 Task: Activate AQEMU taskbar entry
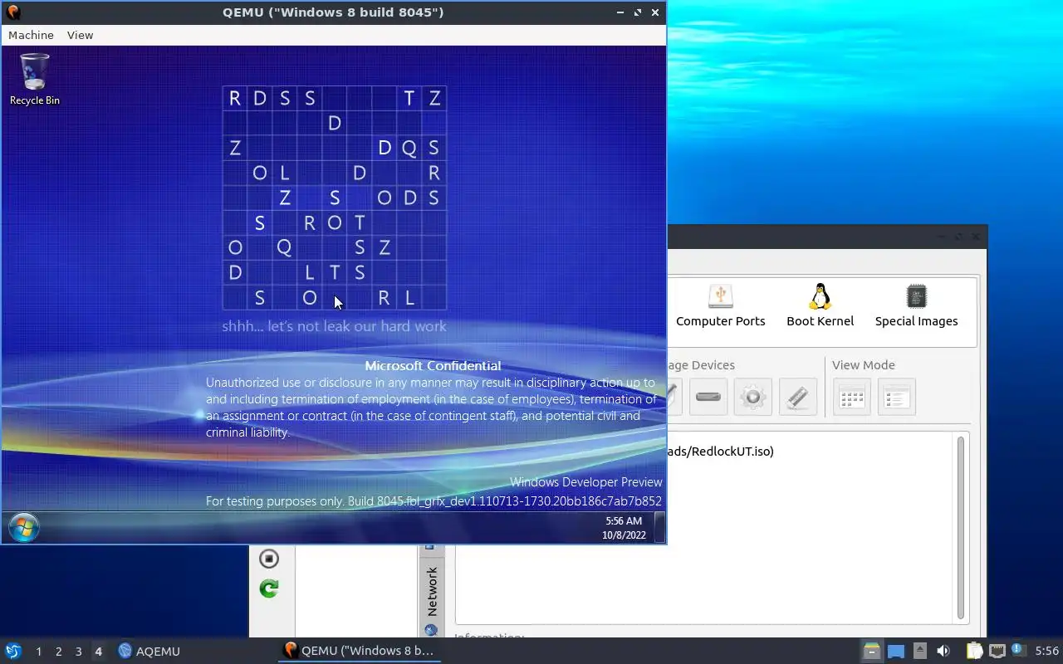[149, 652]
